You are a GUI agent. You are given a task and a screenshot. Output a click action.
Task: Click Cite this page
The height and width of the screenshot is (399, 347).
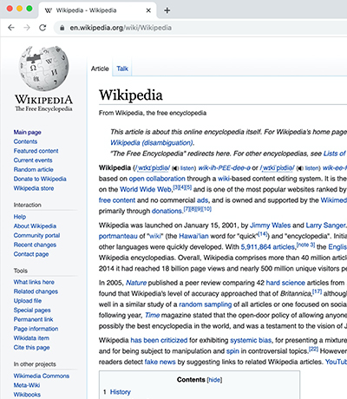(x=31, y=348)
